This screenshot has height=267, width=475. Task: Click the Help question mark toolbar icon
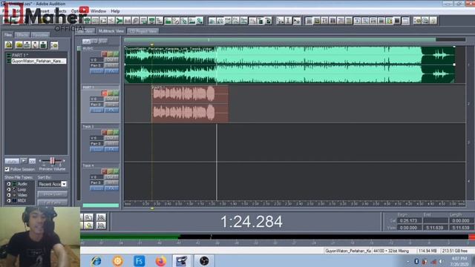(433, 21)
